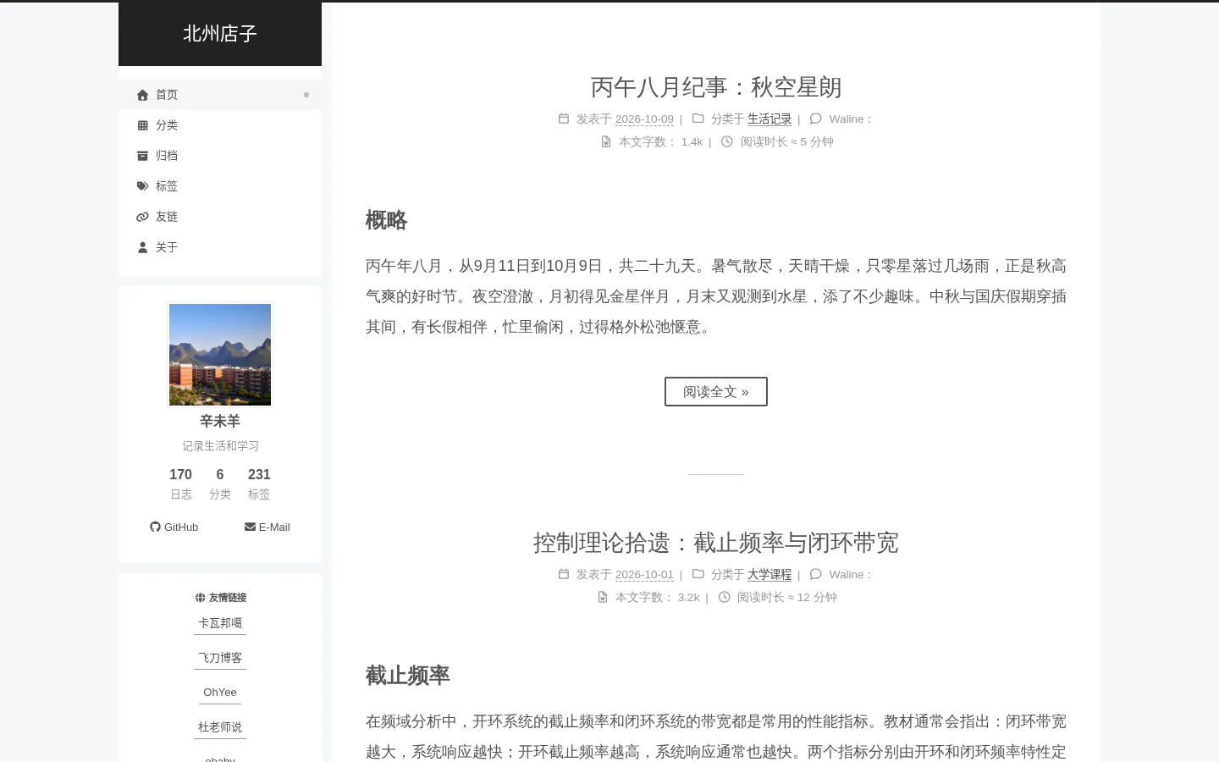The image size is (1219, 762).
Task: Click the date 2026-10-01
Action: (x=644, y=575)
